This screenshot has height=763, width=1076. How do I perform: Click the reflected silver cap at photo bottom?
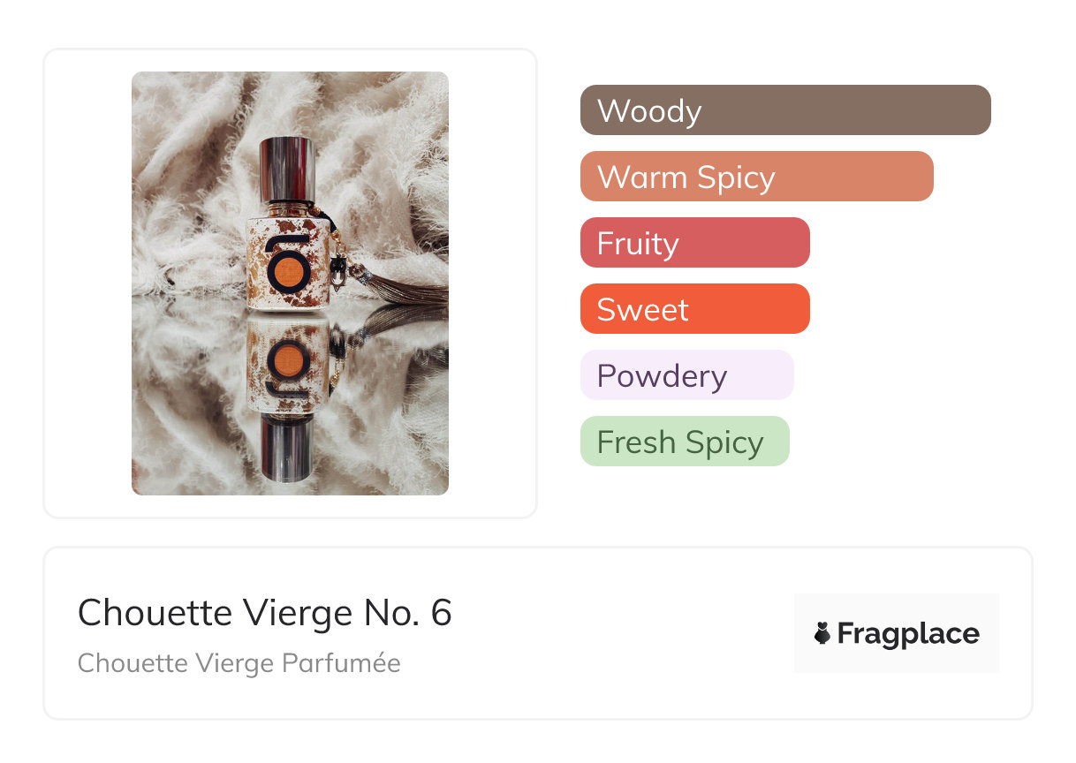point(287,450)
